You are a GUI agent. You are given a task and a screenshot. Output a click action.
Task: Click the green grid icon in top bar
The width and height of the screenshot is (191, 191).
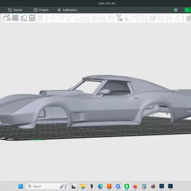[176, 10]
